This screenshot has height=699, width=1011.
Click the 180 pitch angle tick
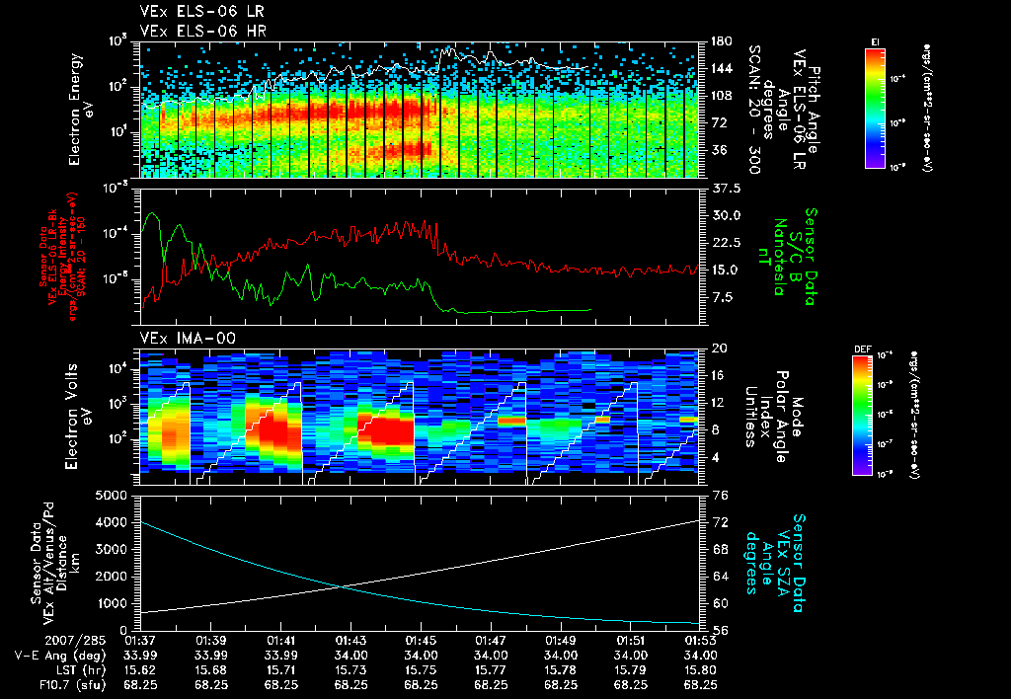tap(721, 41)
